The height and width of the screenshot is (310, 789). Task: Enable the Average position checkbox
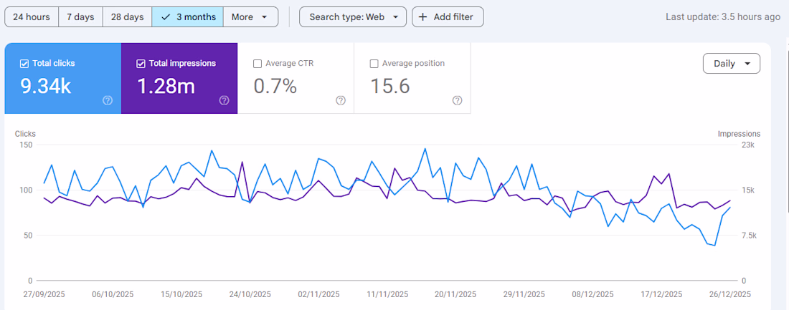click(x=374, y=64)
